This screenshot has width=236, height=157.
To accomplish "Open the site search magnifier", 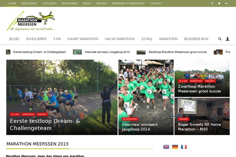I will [220, 39].
